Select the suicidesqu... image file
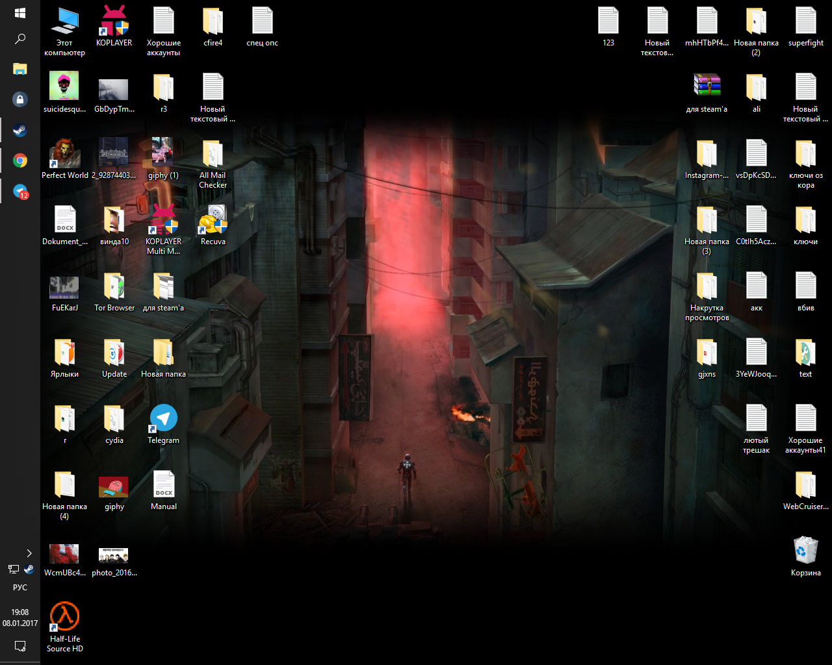Image resolution: width=832 pixels, height=665 pixels. pos(64,93)
